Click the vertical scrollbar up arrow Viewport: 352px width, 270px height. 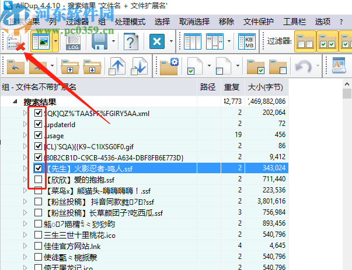pyautogui.click(x=347, y=84)
